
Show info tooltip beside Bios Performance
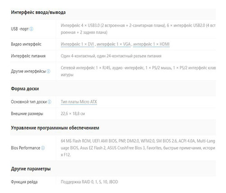click(43, 148)
